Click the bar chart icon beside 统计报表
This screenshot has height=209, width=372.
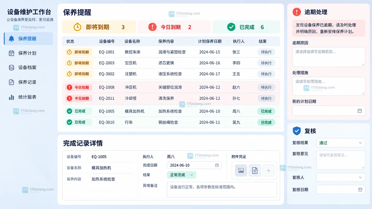11,97
